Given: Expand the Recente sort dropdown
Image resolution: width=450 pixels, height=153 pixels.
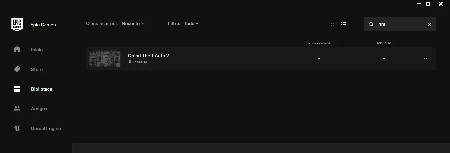Looking at the screenshot, I should pyautogui.click(x=133, y=23).
